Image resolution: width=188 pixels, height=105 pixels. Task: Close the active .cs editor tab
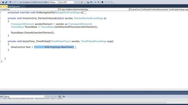(x=6, y=6)
